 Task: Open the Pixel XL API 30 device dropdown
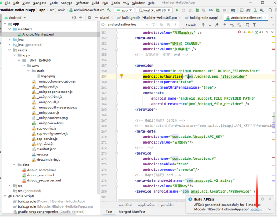point(155,10)
